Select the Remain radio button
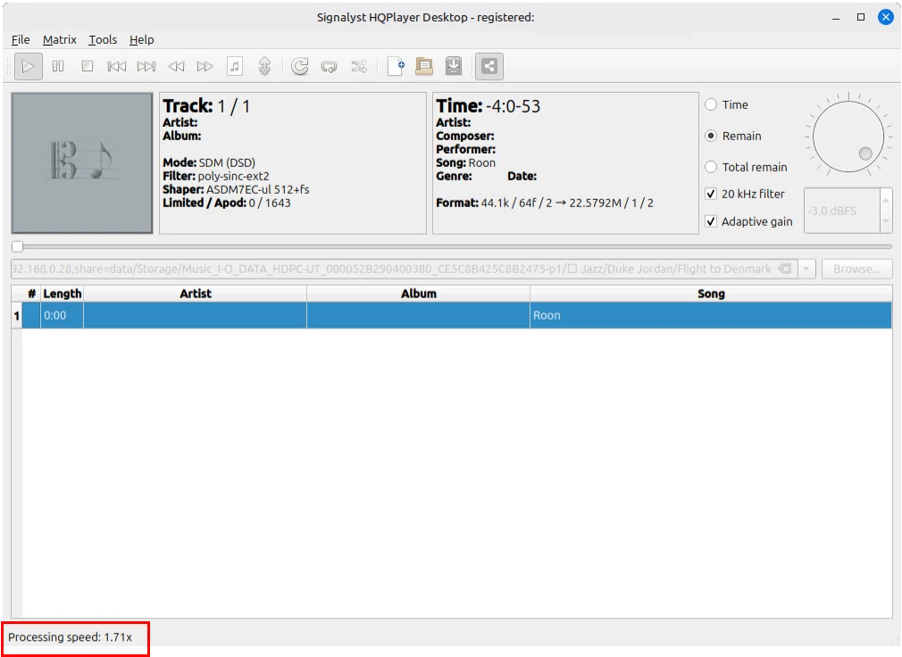The image size is (902, 657). pyautogui.click(x=711, y=137)
